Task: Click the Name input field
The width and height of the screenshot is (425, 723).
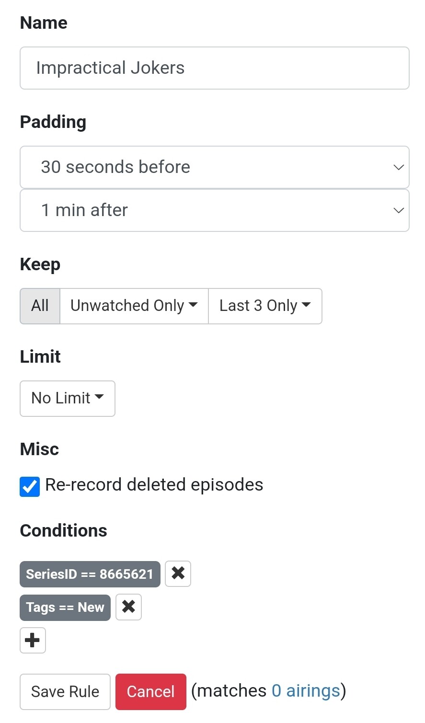Action: (x=214, y=68)
